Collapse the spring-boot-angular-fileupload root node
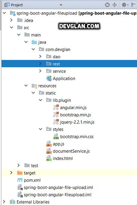Viewport: 137px width, 205px height. [x=4, y=13]
